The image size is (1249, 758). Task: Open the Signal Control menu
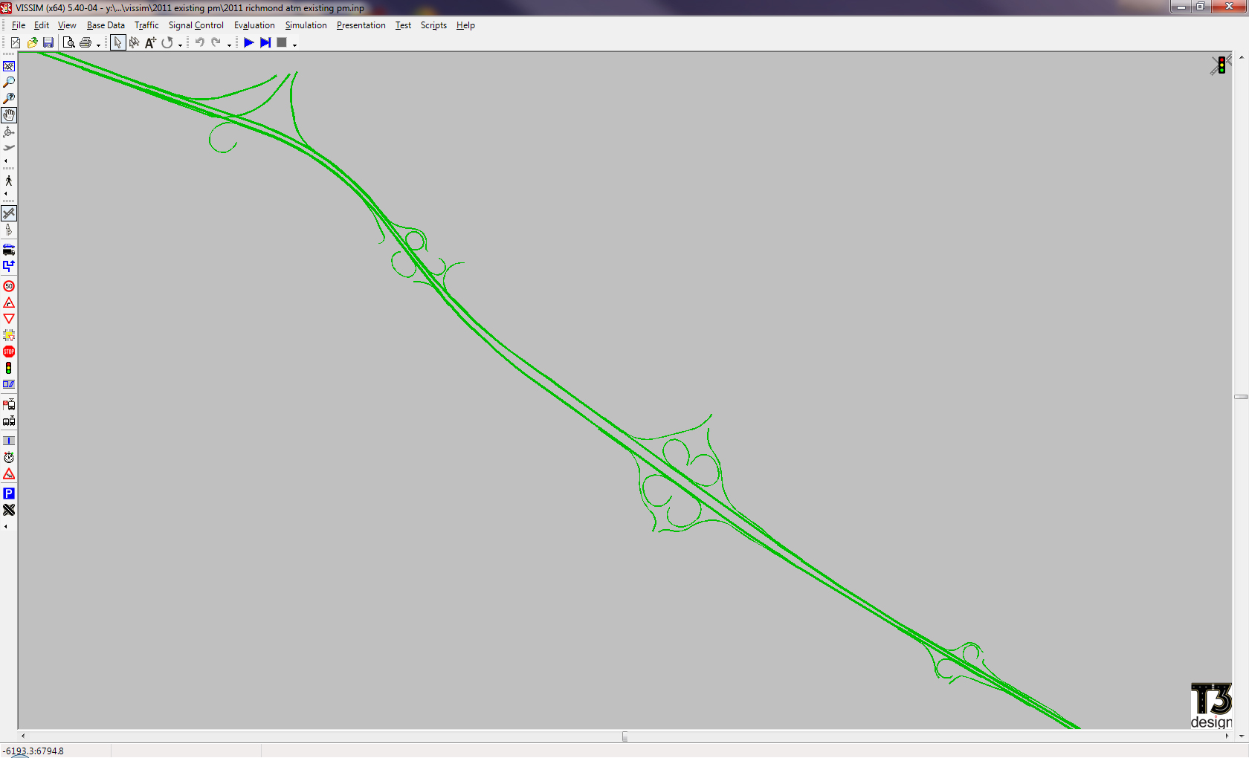[196, 25]
